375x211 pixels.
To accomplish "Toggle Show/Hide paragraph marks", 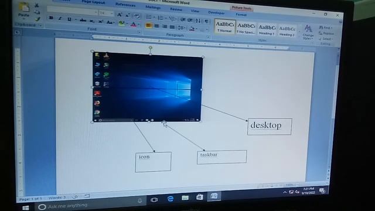I will (x=207, y=21).
